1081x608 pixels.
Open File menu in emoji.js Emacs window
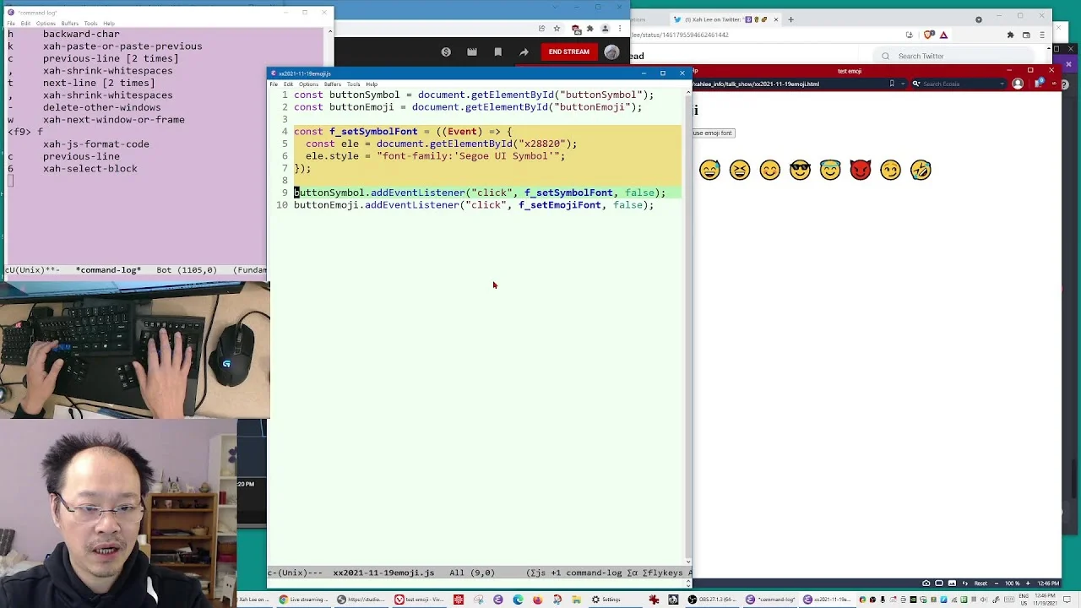pos(274,84)
